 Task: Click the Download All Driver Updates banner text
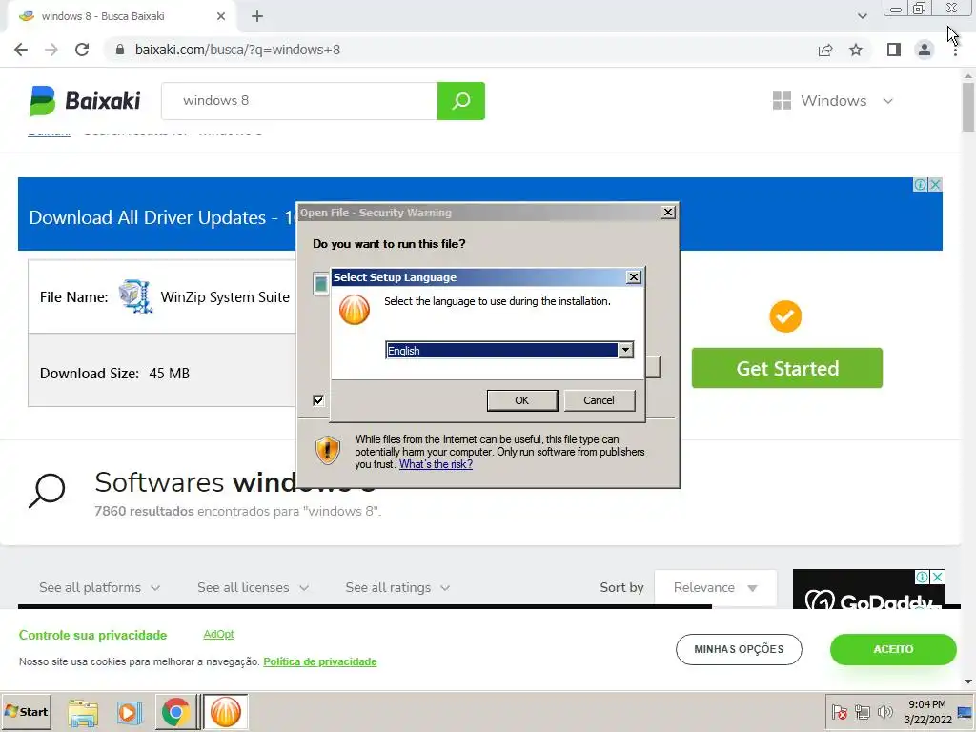click(x=162, y=217)
